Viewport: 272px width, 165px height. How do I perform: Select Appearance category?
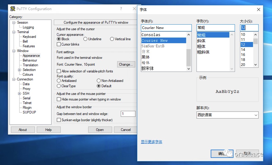coord(31,56)
